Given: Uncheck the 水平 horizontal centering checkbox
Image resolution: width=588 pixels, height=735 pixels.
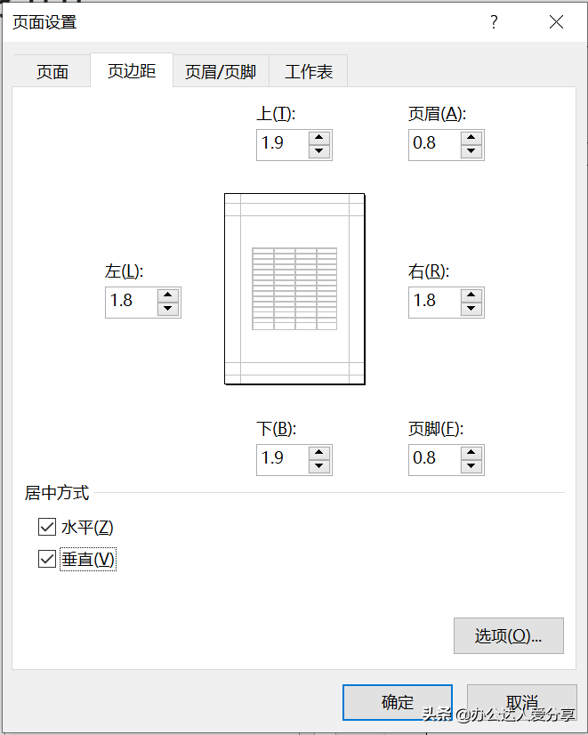Looking at the screenshot, I should tap(47, 528).
